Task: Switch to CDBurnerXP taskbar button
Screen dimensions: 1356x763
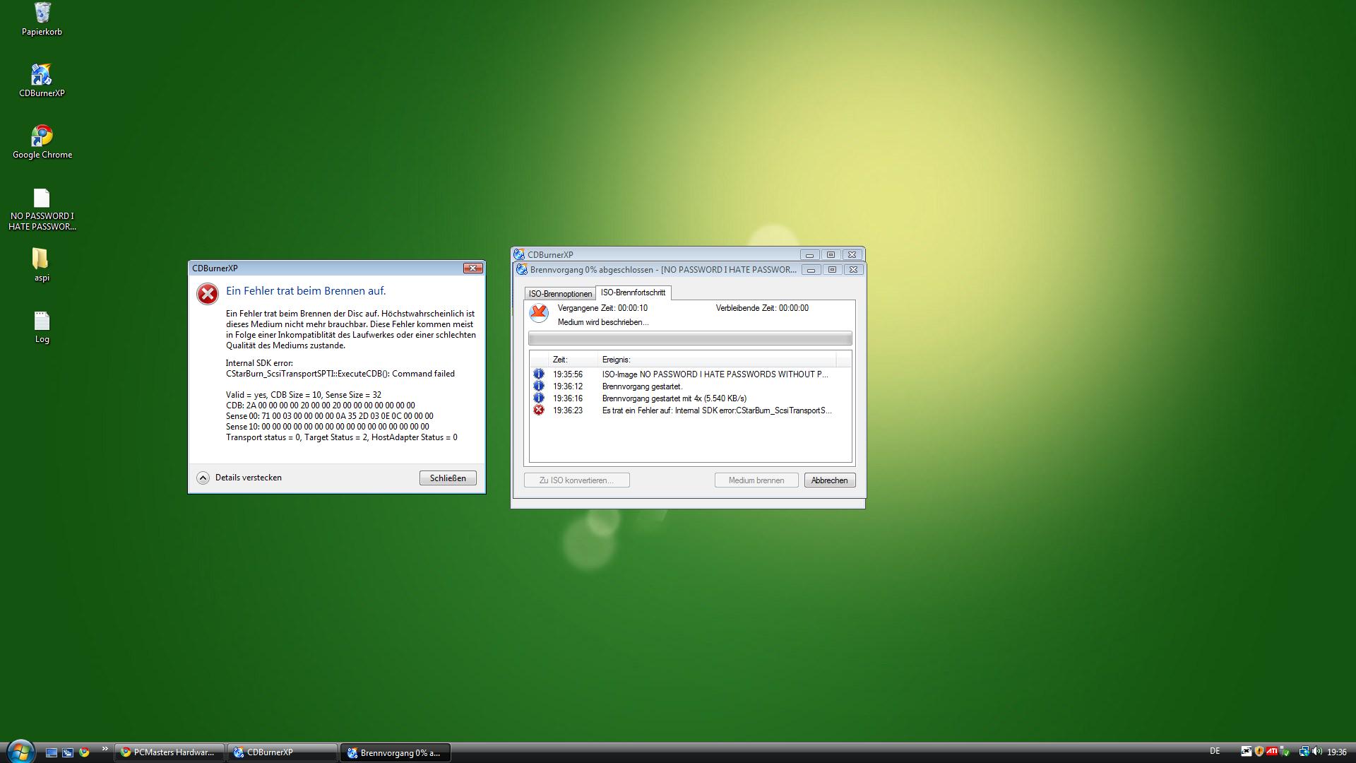Action: click(x=282, y=752)
